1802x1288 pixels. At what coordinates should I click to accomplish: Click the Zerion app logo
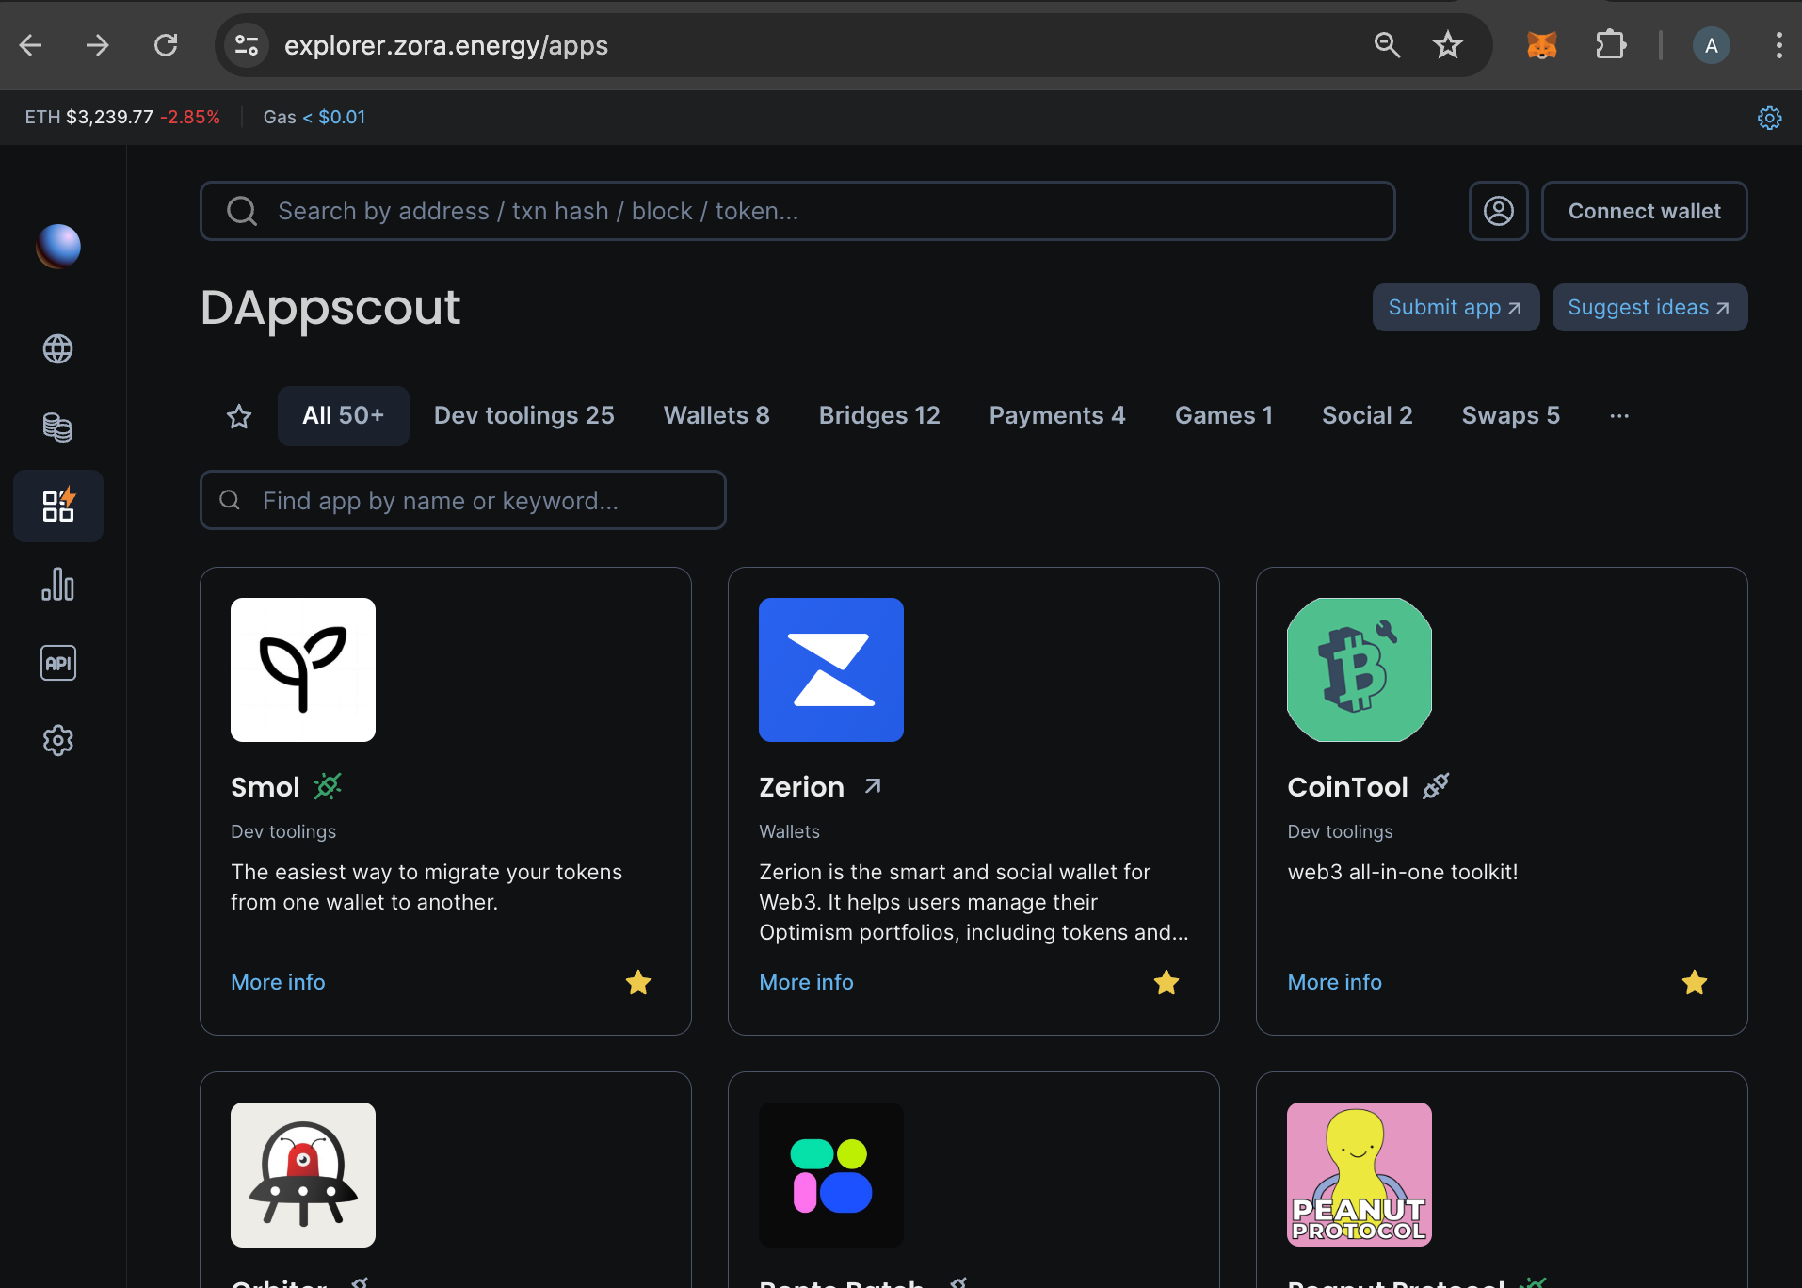[x=831, y=669]
